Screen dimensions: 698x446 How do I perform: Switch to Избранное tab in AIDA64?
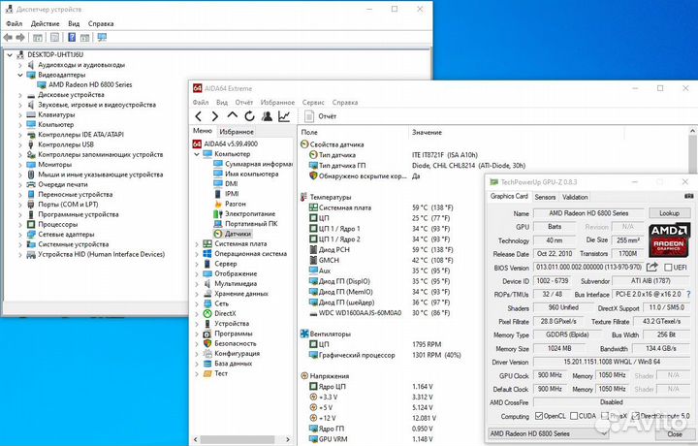(x=237, y=132)
